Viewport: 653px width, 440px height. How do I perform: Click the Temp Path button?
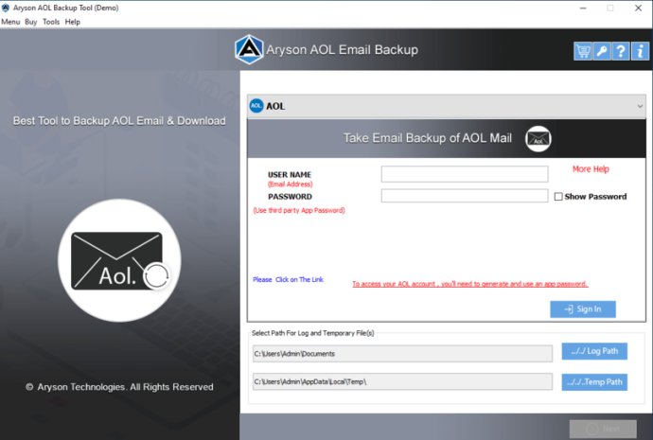[594, 382]
